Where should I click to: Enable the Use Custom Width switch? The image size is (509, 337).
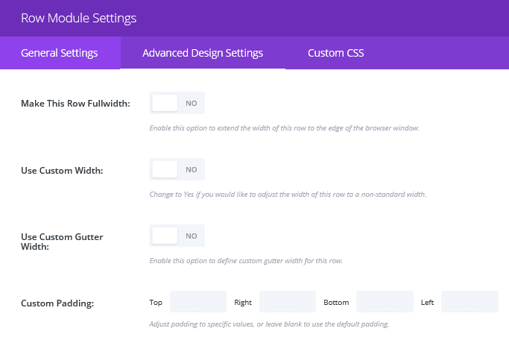[177, 169]
